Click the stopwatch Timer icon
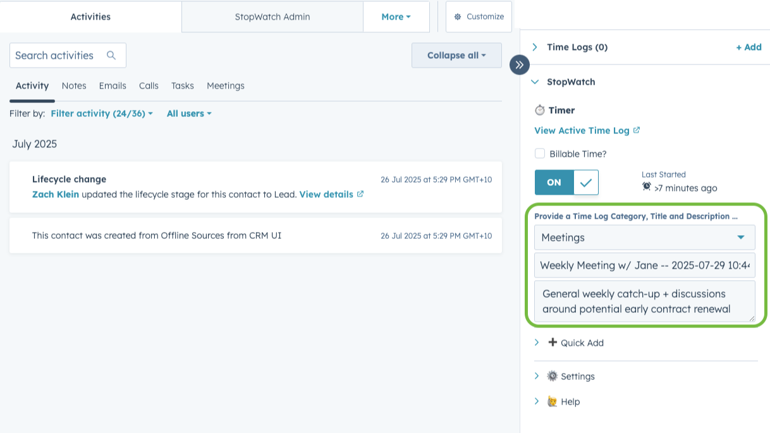770x433 pixels. pos(540,110)
